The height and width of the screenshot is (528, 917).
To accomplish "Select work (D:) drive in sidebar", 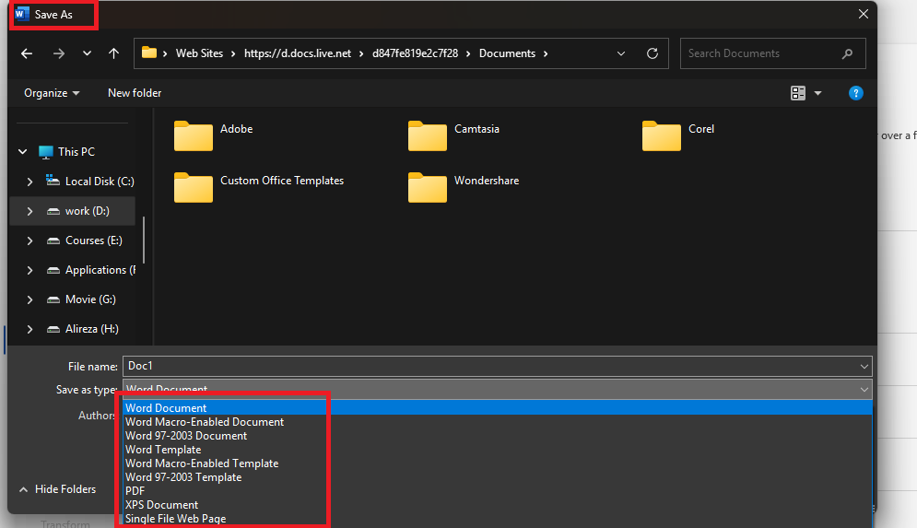I will pyautogui.click(x=87, y=211).
